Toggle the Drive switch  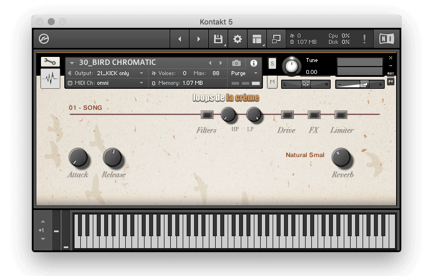tap(287, 114)
